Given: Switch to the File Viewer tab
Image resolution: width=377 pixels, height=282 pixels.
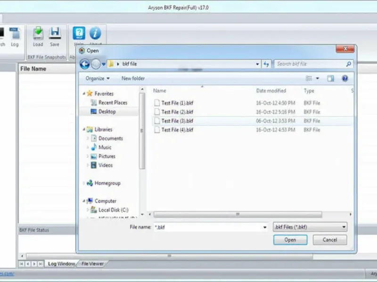Looking at the screenshot, I should (92, 264).
